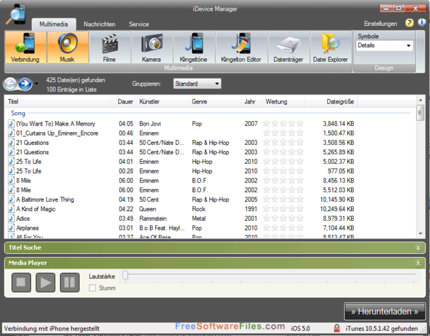Click the scrollbar down arrow
This screenshot has height=336, width=430.
420,234
